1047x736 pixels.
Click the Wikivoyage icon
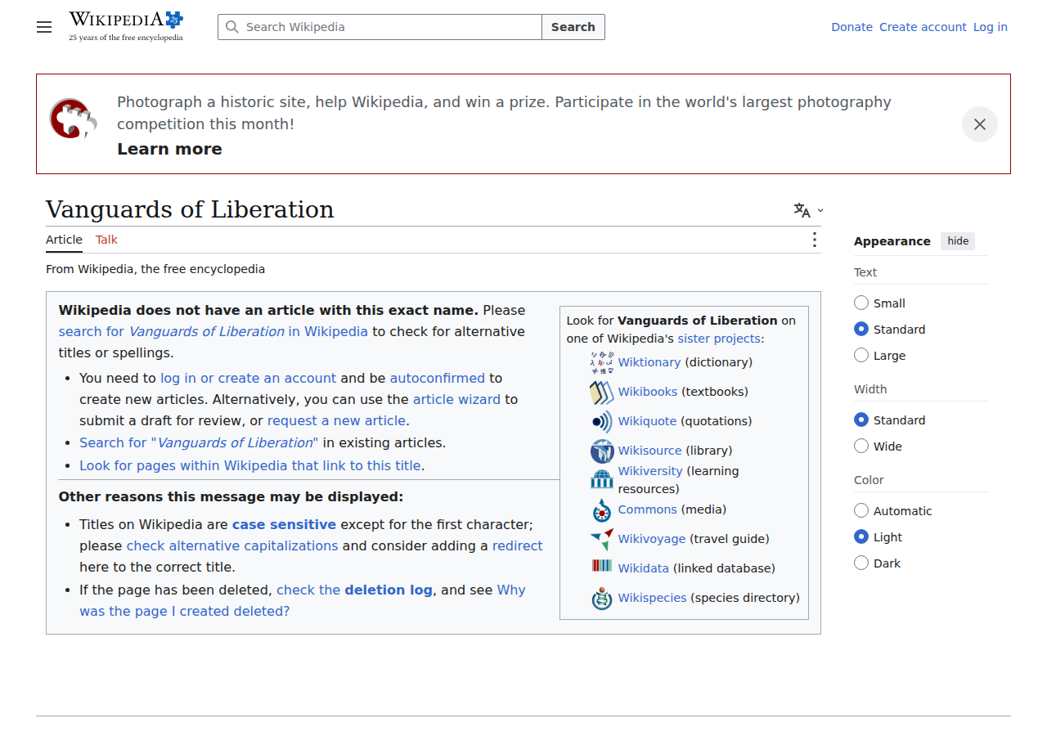[602, 539]
